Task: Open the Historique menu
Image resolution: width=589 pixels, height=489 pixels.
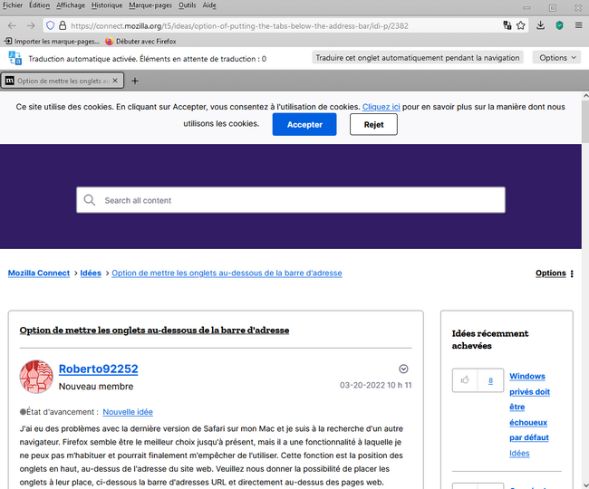Action: [107, 5]
